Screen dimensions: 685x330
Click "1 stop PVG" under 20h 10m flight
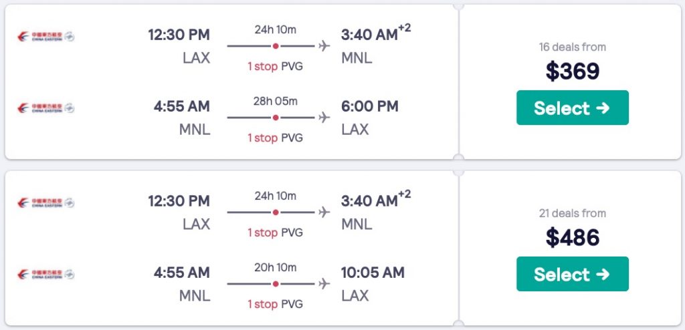point(275,304)
